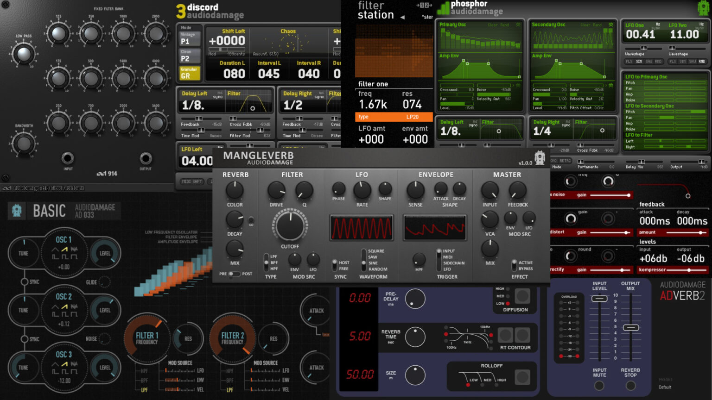Click the collapse arrow next to 'station'
The image size is (712, 400).
coord(401,17)
